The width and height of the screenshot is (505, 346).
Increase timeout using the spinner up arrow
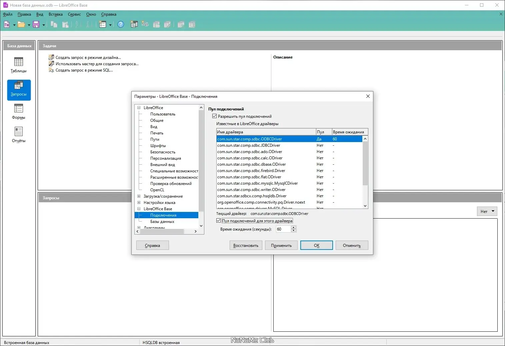click(294, 227)
